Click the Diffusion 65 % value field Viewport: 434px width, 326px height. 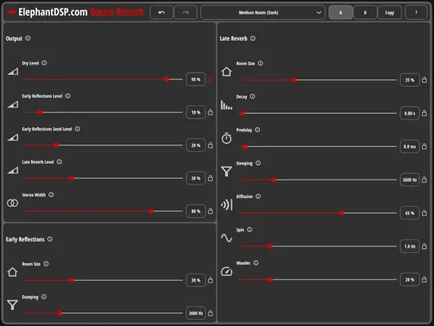click(x=409, y=213)
